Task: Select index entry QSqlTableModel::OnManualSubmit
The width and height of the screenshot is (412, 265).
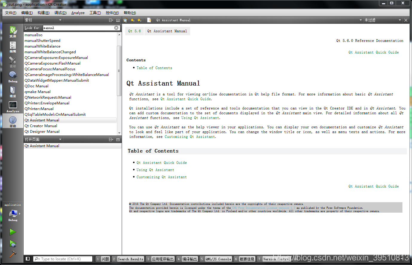Action: click(55, 115)
